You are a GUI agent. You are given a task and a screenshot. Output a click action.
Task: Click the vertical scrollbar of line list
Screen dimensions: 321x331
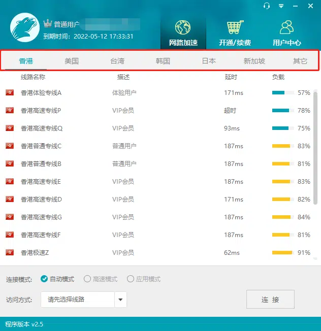coord(316,173)
